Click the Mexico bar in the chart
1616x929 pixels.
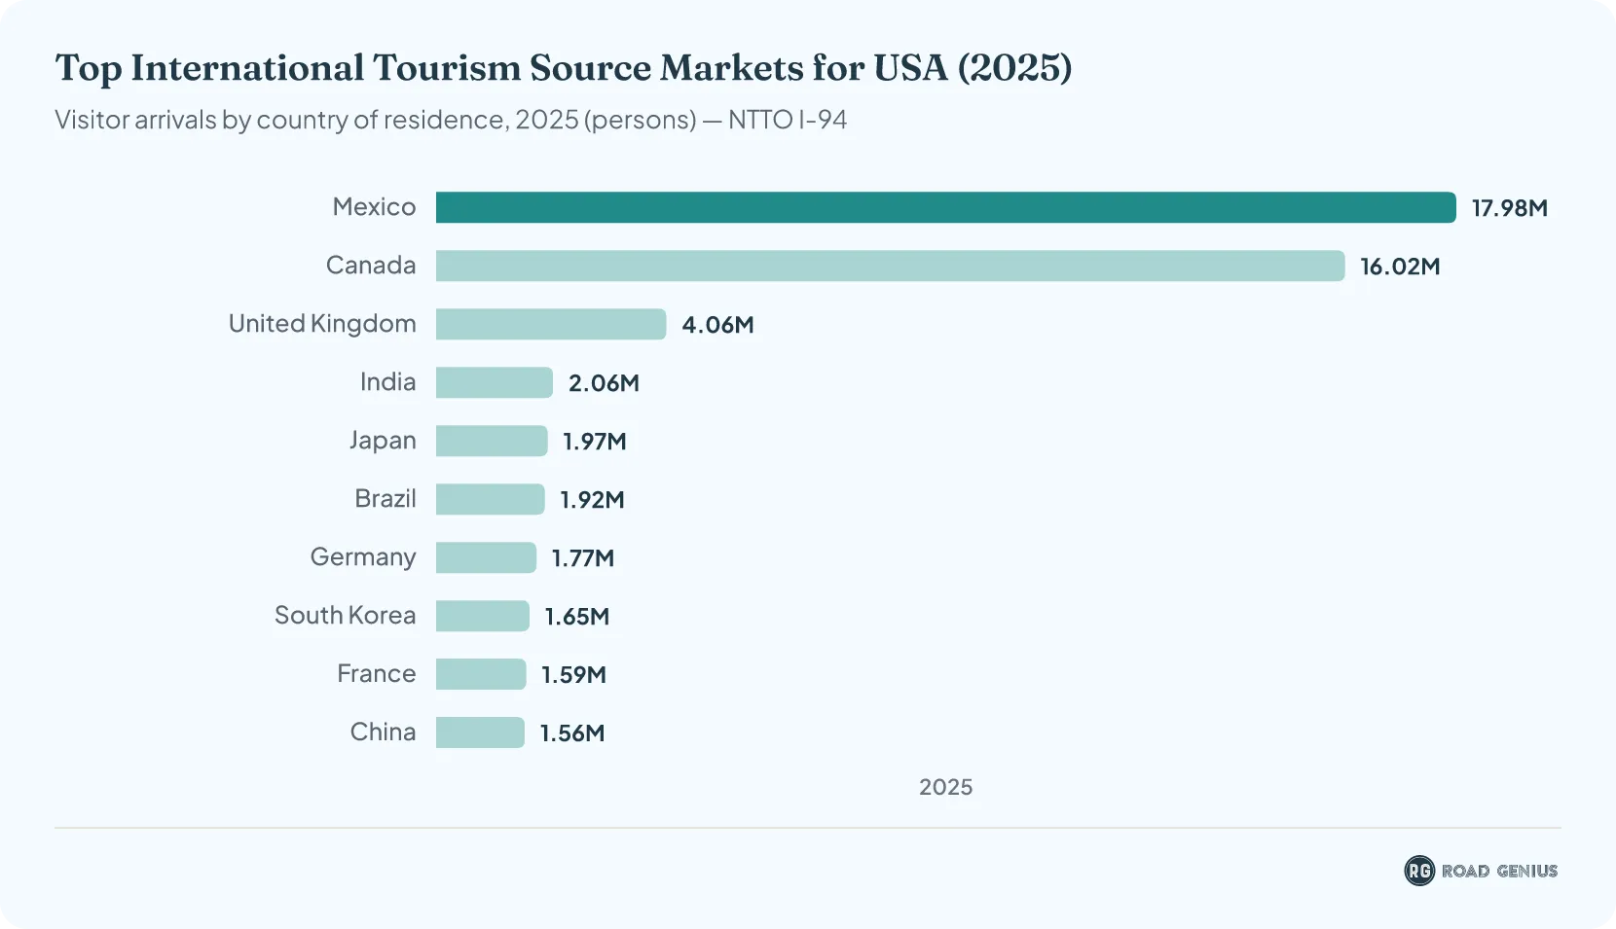946,207
